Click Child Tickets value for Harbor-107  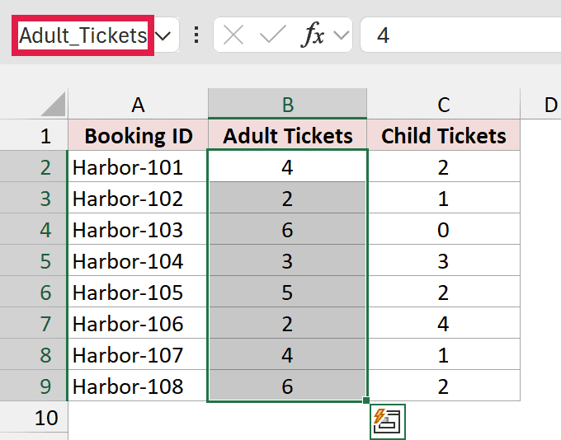click(x=444, y=354)
